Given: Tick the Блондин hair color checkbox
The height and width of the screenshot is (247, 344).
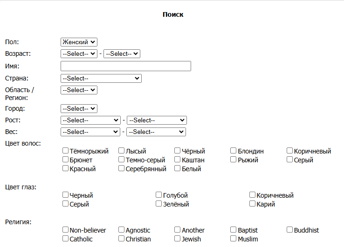Looking at the screenshot, I should [x=234, y=151].
